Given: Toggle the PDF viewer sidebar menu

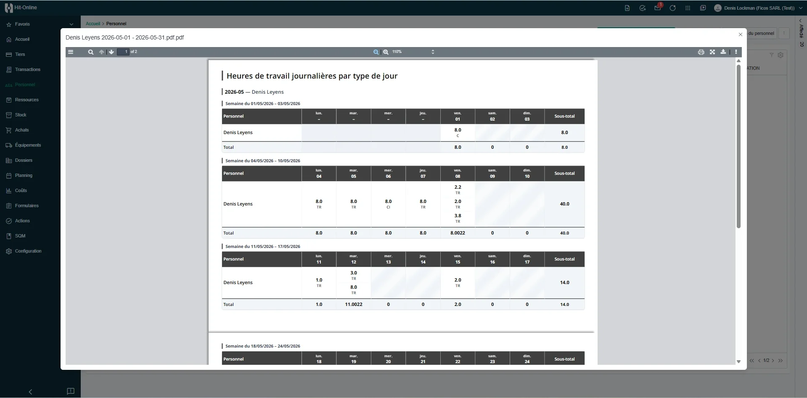Looking at the screenshot, I should click(x=71, y=52).
